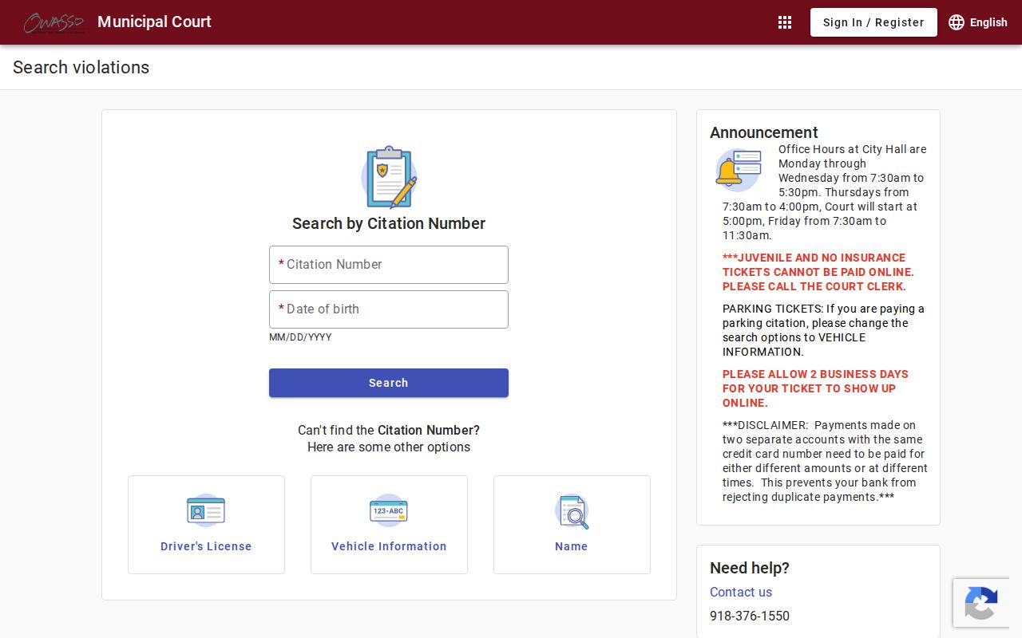Click the Search violations page heading
The image size is (1022, 638).
[81, 68]
